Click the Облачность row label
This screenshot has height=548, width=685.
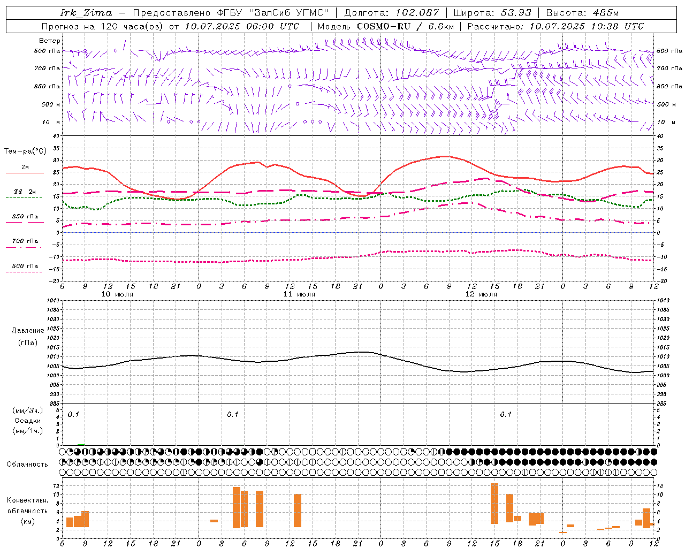[27, 464]
